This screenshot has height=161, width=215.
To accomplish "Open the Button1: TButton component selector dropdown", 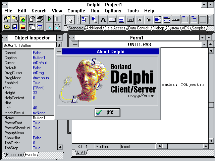I will tap(59, 45).
